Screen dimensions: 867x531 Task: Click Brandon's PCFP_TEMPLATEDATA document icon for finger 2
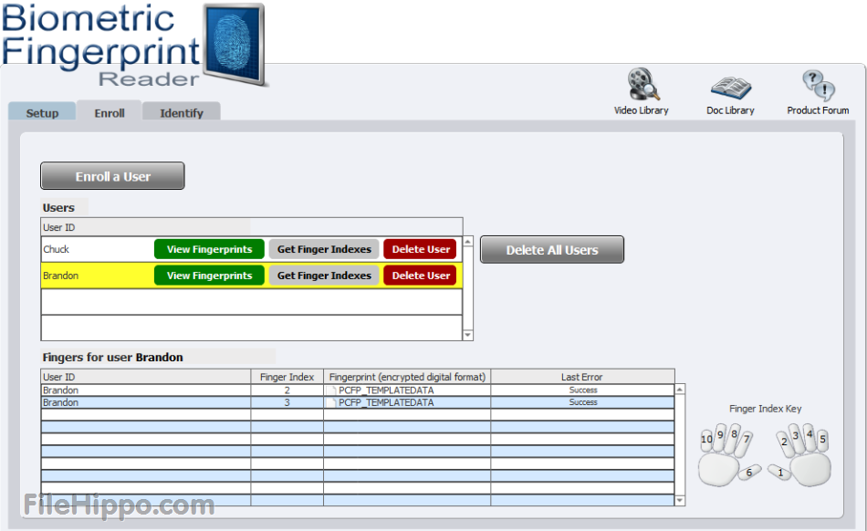331,390
